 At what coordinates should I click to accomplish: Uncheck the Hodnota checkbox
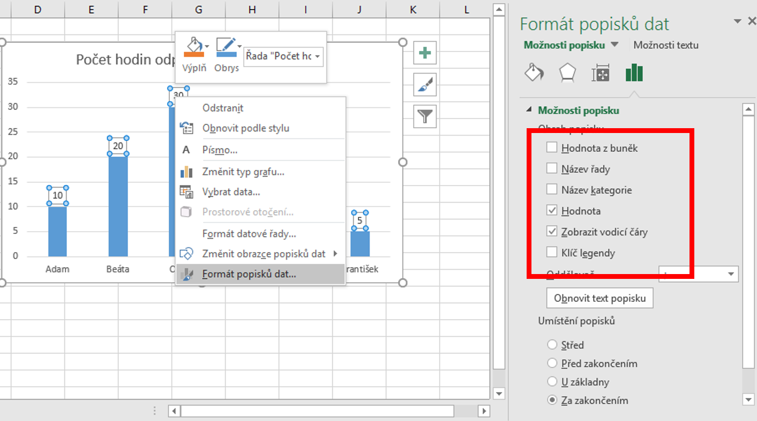[552, 210]
